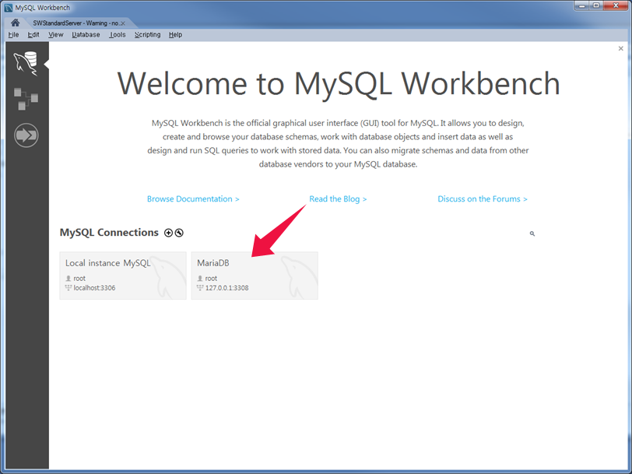Click the Welcome to MySQL Workbench heading

tap(338, 83)
